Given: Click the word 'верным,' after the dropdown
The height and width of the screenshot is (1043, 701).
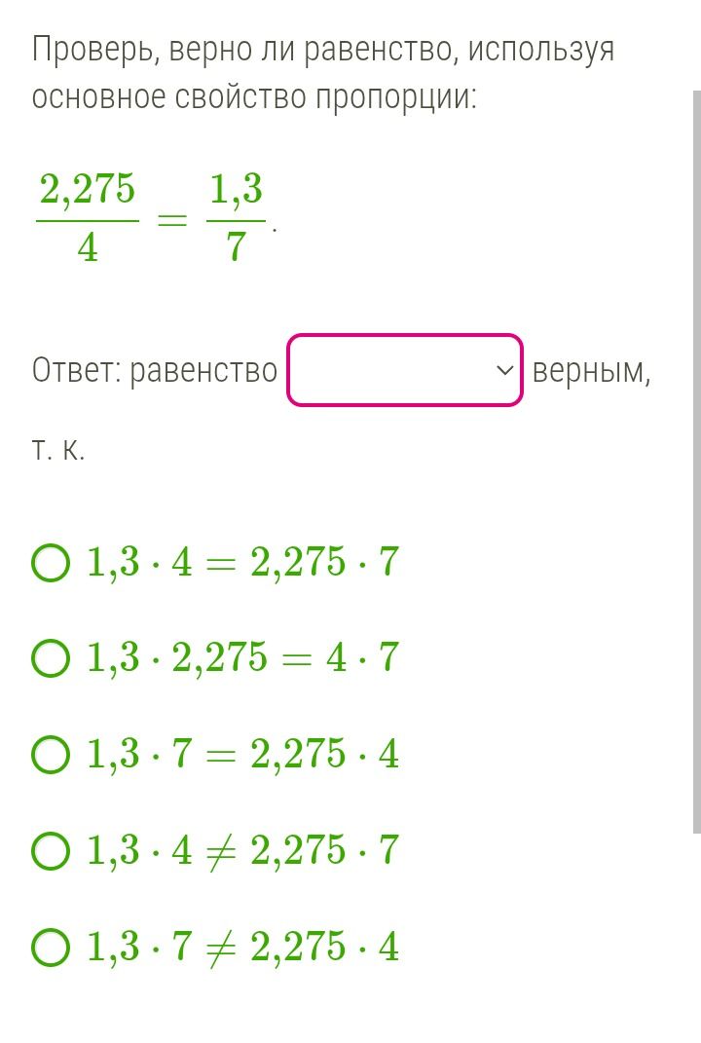Looking at the screenshot, I should tap(591, 371).
